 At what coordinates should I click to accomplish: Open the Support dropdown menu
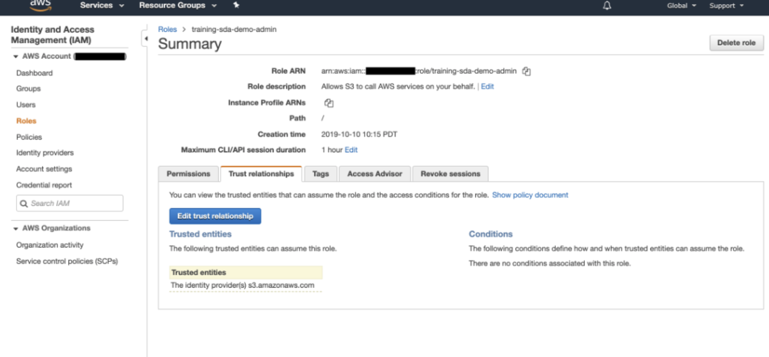[x=726, y=5]
